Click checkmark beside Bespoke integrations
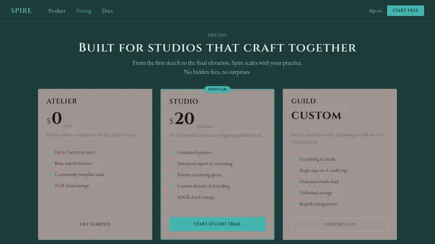 tap(294, 204)
